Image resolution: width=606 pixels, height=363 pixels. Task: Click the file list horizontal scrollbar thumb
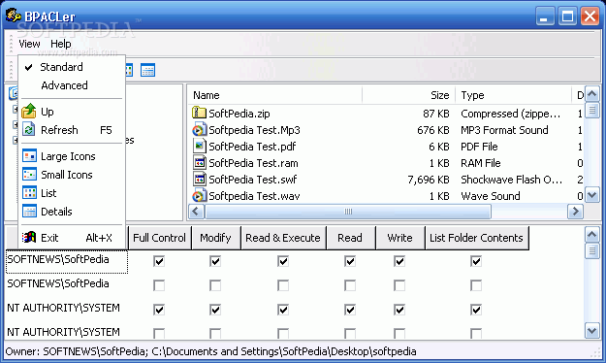tap(348, 212)
